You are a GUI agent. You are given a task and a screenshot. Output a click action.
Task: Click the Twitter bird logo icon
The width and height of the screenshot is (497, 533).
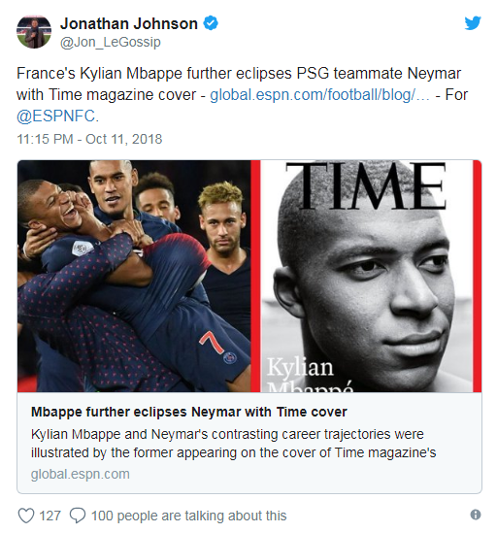click(473, 22)
